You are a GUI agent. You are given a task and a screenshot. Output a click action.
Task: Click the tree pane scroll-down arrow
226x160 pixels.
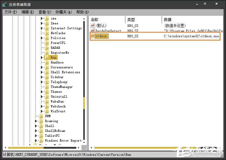pos(84,142)
